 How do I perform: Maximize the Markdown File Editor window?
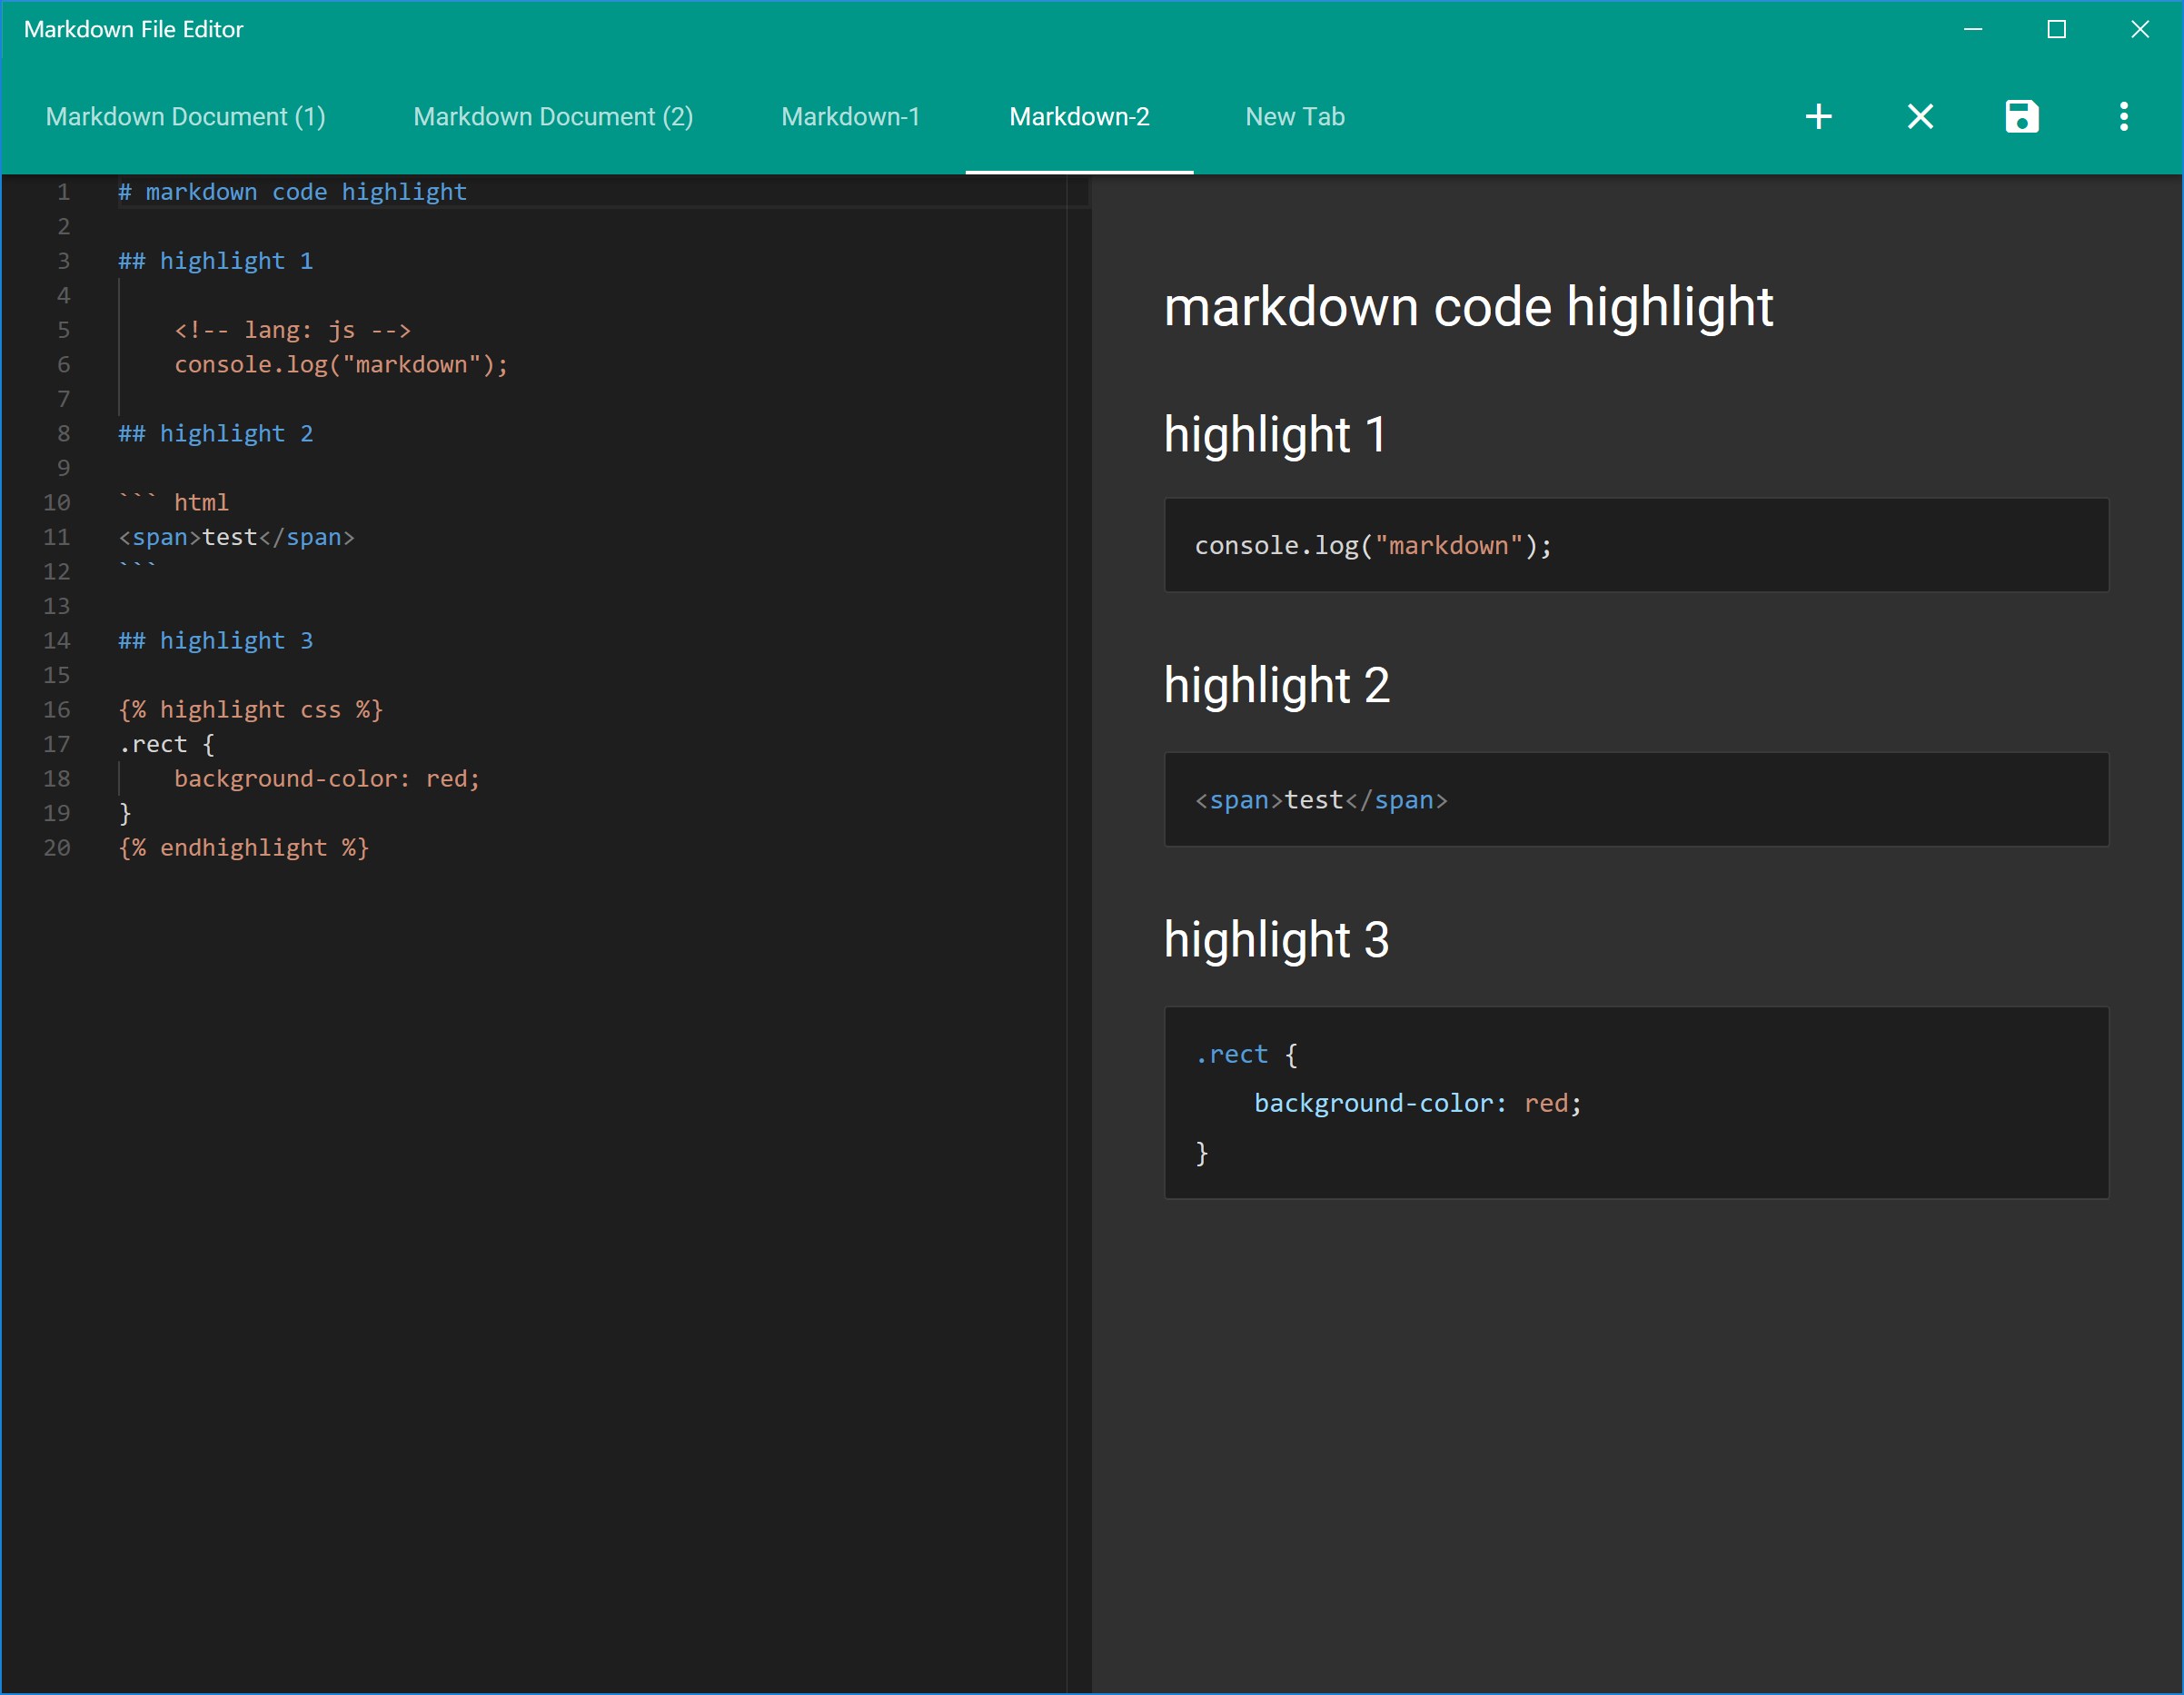(2056, 30)
